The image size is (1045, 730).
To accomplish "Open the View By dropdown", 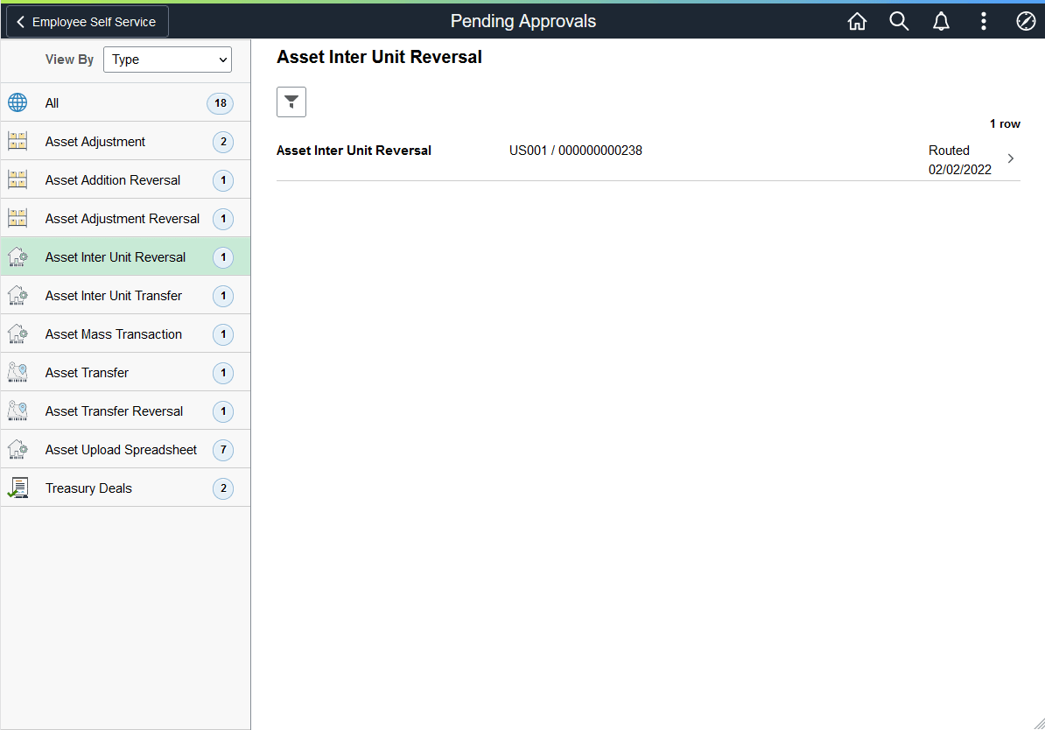I will coord(167,60).
